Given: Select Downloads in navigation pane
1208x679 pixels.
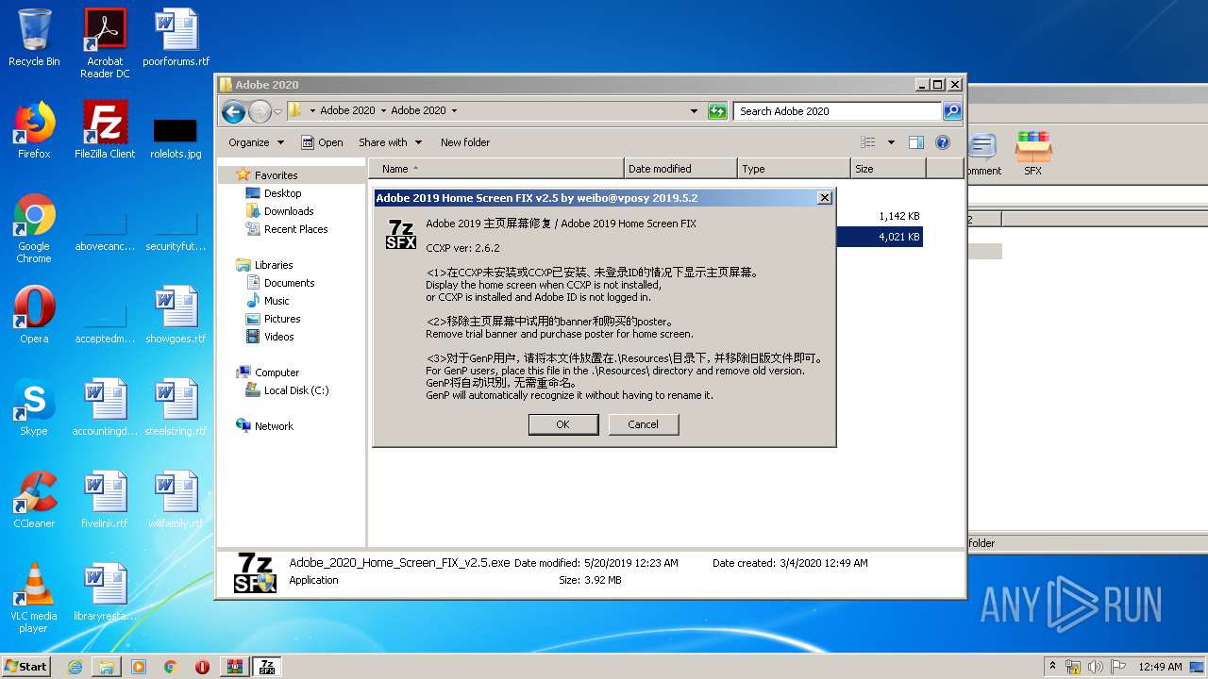Looking at the screenshot, I should click(289, 211).
